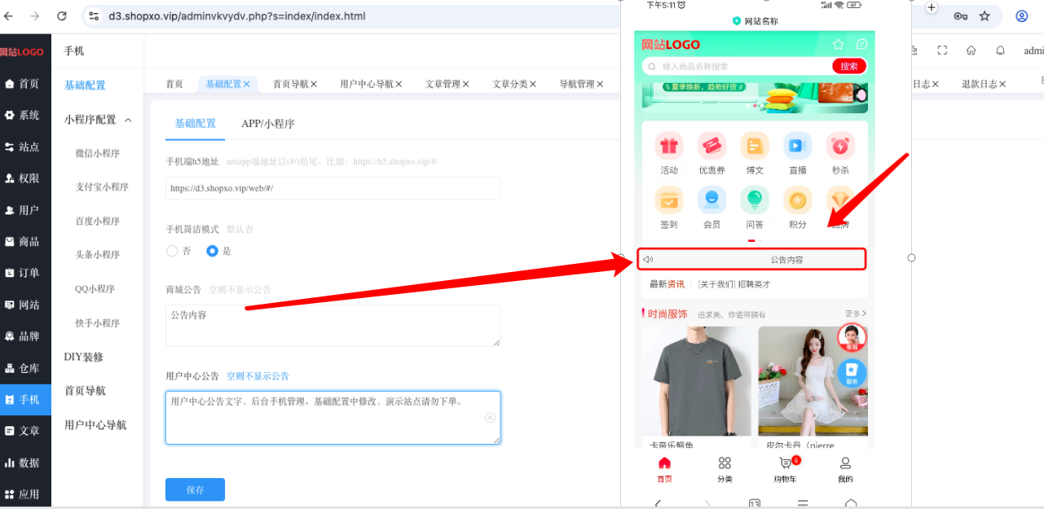Viewport: 1044px width, 509px height.
Task: Tap the 优惠券 coupon icon
Action: click(711, 147)
